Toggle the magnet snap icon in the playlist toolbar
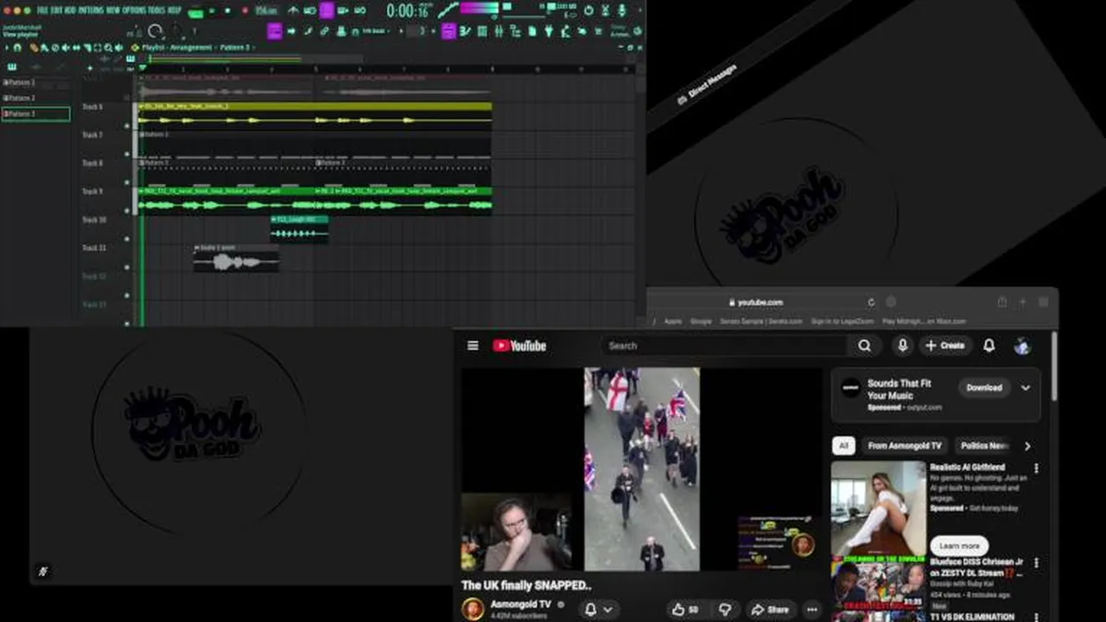This screenshot has width=1106, height=622. [17, 48]
